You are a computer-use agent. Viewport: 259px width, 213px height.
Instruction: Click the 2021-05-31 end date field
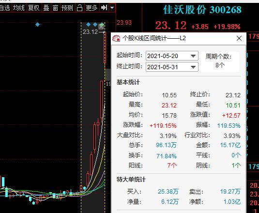172,67
